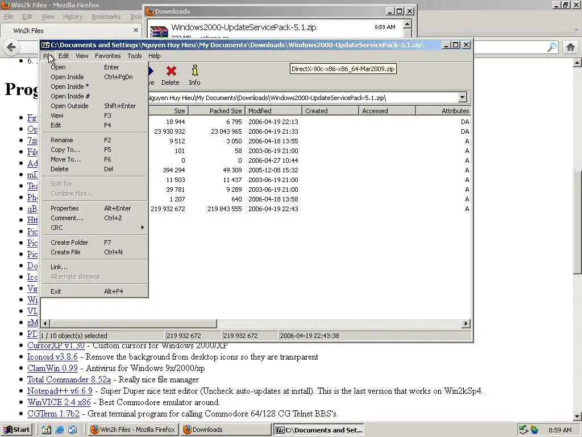
Task: Open the Help menu in 7-Zip
Action: point(155,56)
